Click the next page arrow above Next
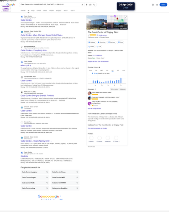 [x=61, y=196]
